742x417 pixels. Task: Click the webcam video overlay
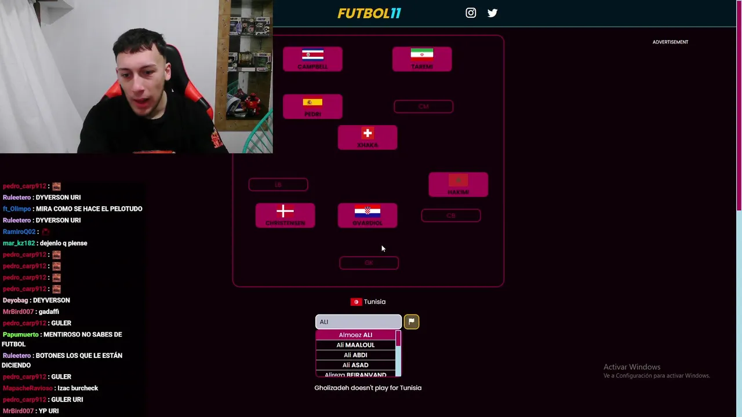pos(136,76)
